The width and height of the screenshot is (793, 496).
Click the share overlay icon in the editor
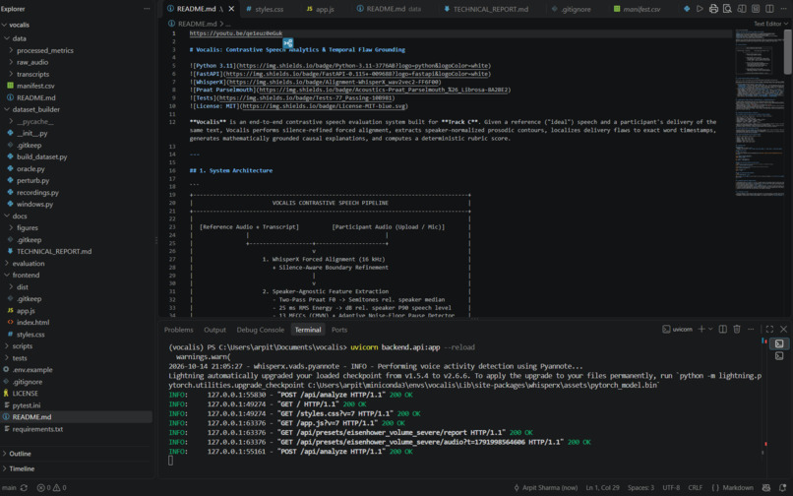click(287, 43)
